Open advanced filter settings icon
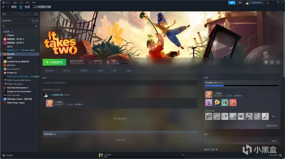 36,26
